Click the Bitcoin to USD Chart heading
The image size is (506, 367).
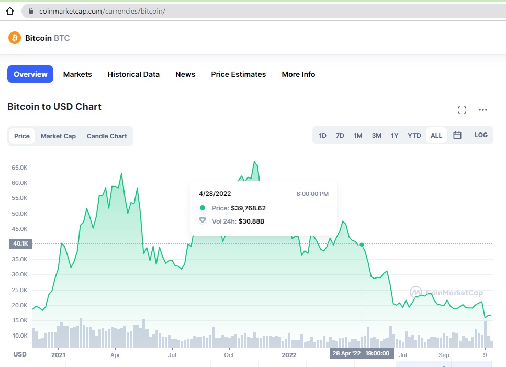(54, 106)
